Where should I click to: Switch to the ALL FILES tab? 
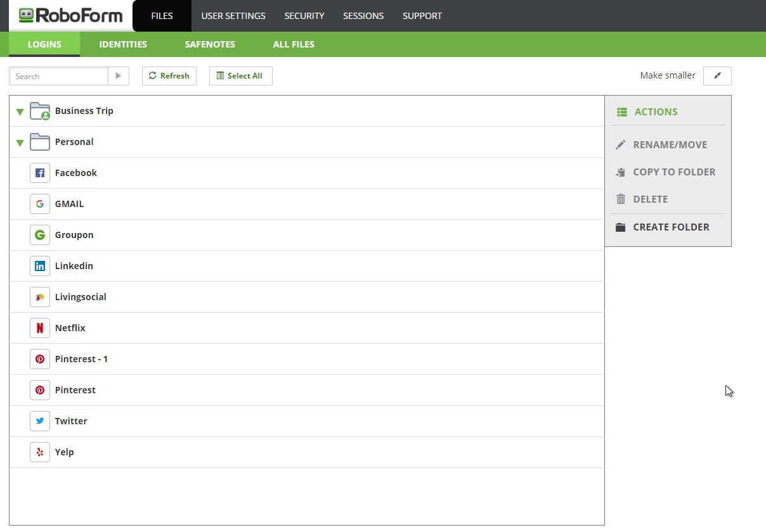294,44
